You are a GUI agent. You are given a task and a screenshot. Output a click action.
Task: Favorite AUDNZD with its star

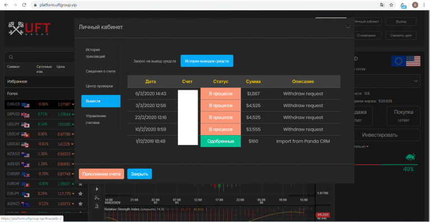(x=81, y=204)
